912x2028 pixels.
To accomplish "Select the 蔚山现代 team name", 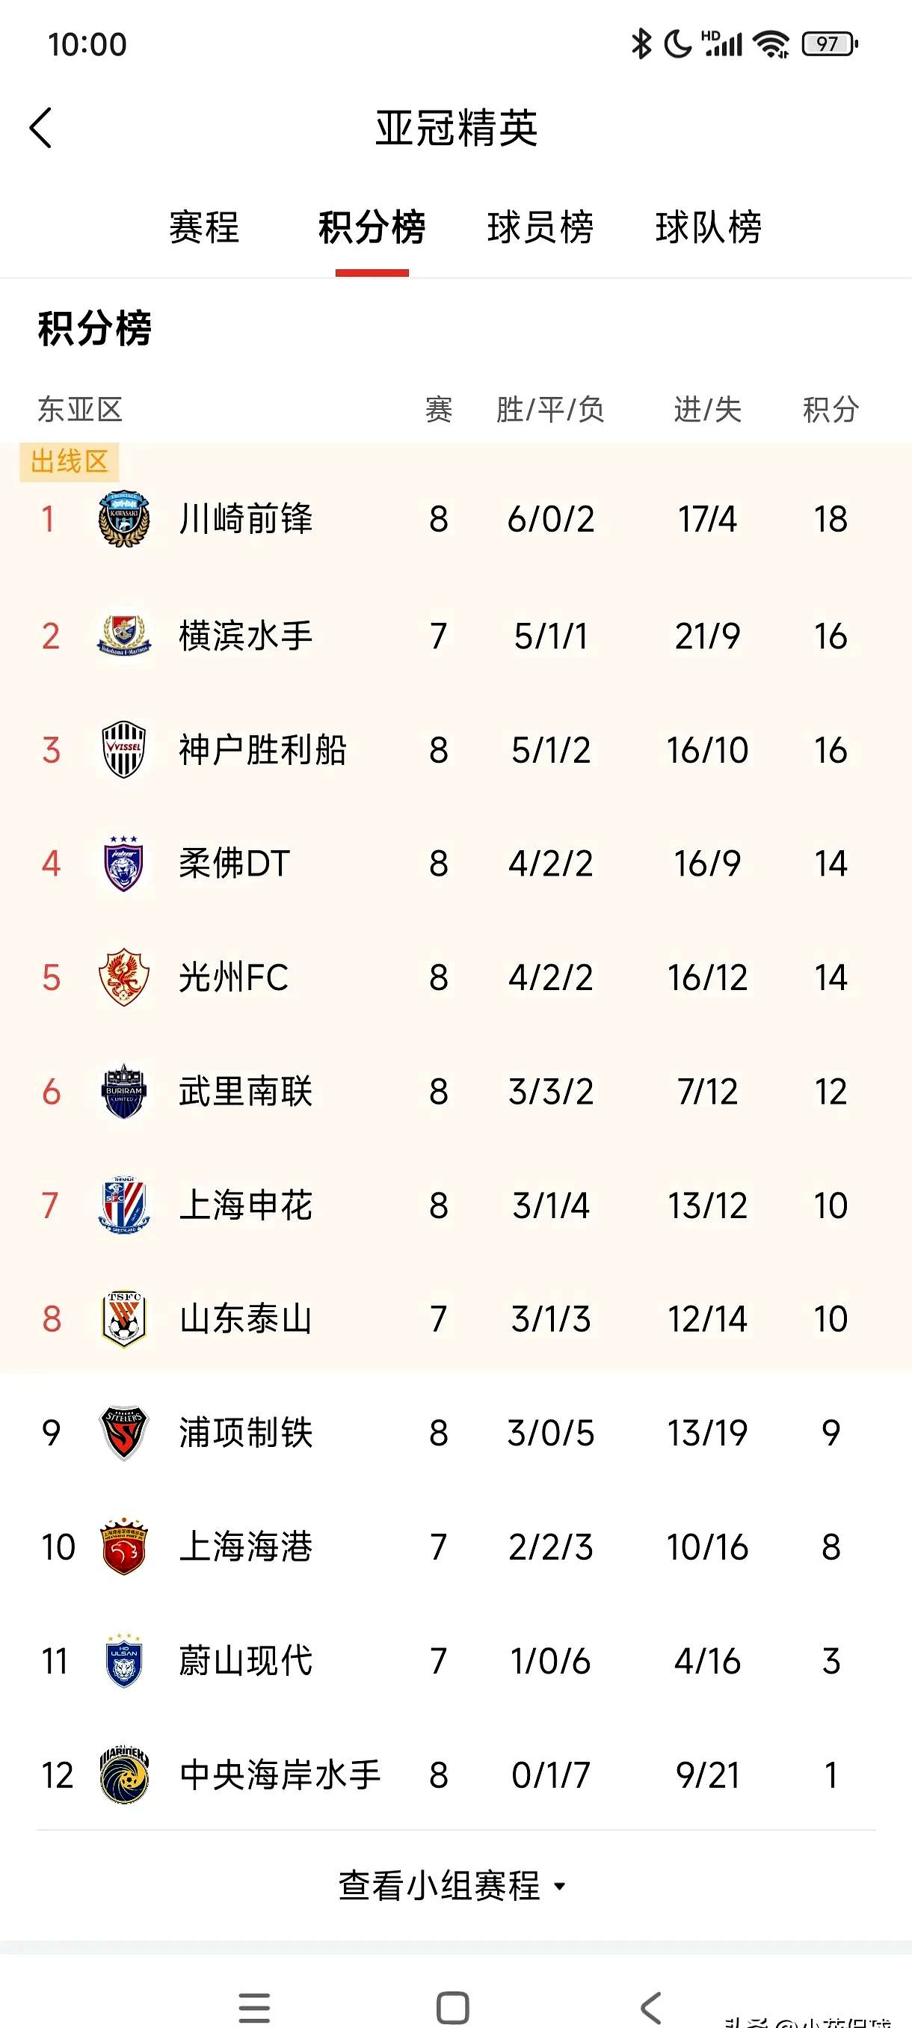I will click(245, 1661).
